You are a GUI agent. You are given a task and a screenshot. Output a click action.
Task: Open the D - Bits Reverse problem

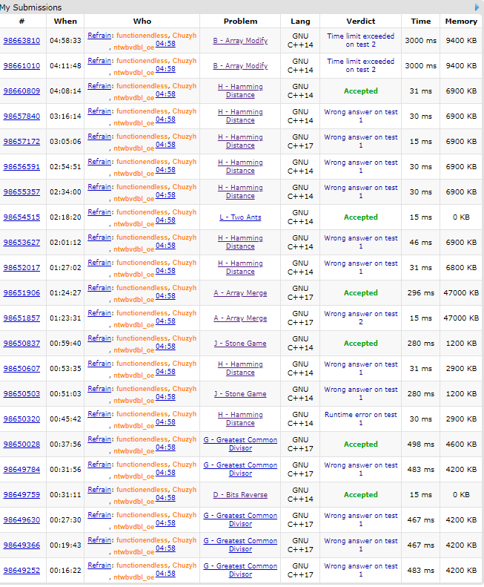pyautogui.click(x=240, y=494)
